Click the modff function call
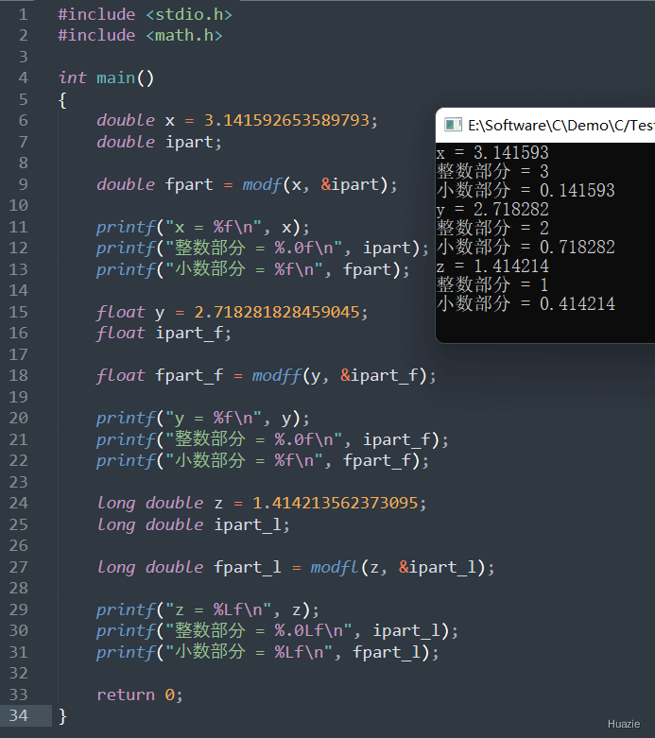 click(344, 375)
